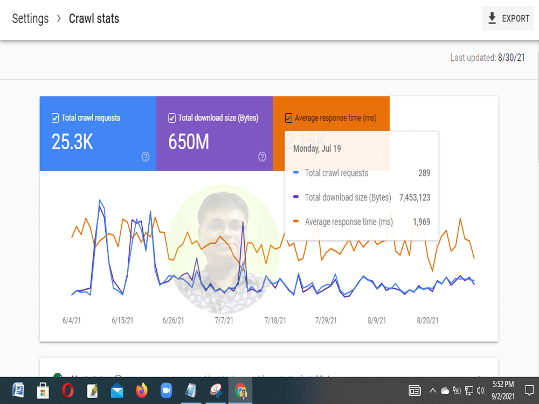
Task: Open Microsoft Store from the taskbar
Action: [x=43, y=391]
